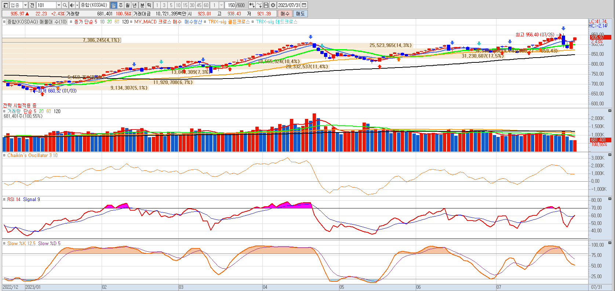Toggle the 종합(KOSDAQ) 매물대 indicator marker

click(4, 22)
